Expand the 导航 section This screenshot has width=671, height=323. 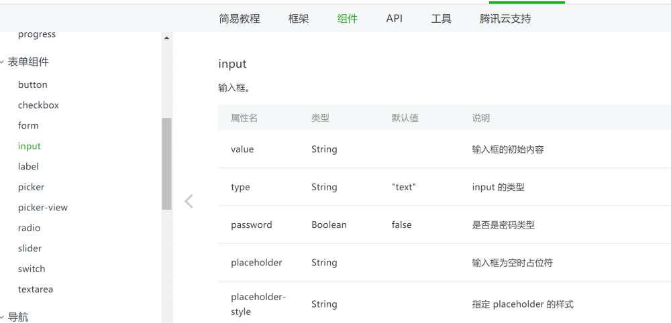pos(17,317)
